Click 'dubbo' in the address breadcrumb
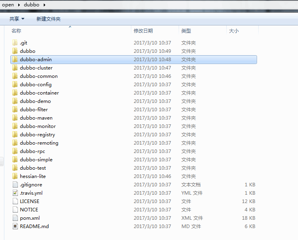The height and width of the screenshot is (240, 298). pyautogui.click(x=31, y=5)
